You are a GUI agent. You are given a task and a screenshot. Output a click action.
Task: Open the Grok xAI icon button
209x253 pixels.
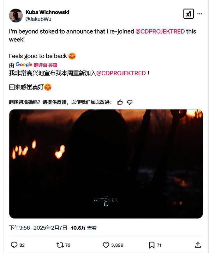tap(188, 14)
